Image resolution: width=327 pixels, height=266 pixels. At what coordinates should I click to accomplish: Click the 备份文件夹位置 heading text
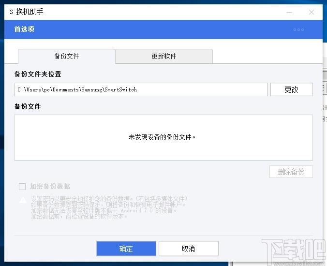point(38,74)
